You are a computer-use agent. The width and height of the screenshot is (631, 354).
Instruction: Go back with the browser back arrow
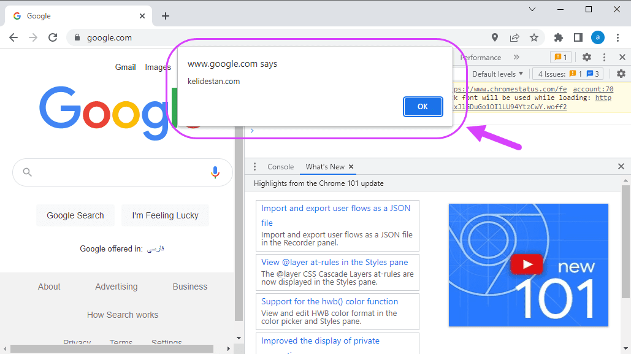pyautogui.click(x=13, y=37)
